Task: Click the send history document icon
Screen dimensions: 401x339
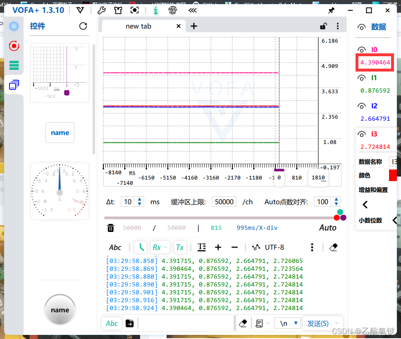Action: tap(259, 323)
